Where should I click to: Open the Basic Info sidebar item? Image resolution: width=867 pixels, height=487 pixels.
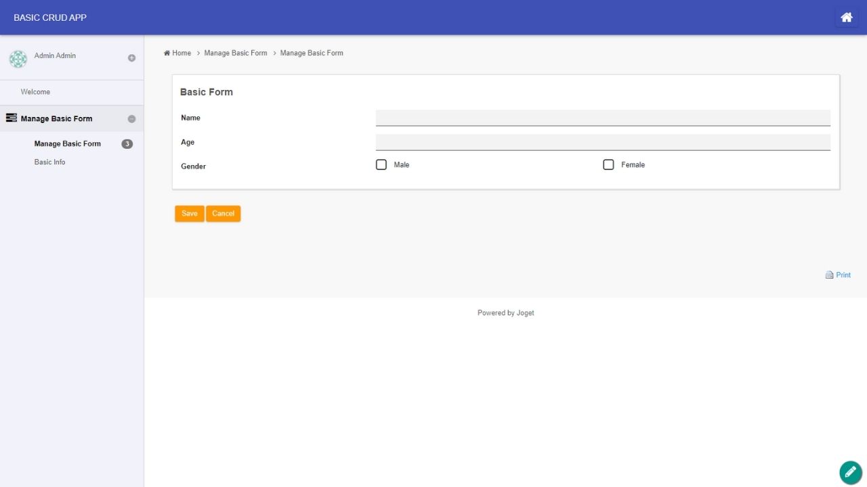click(x=49, y=162)
